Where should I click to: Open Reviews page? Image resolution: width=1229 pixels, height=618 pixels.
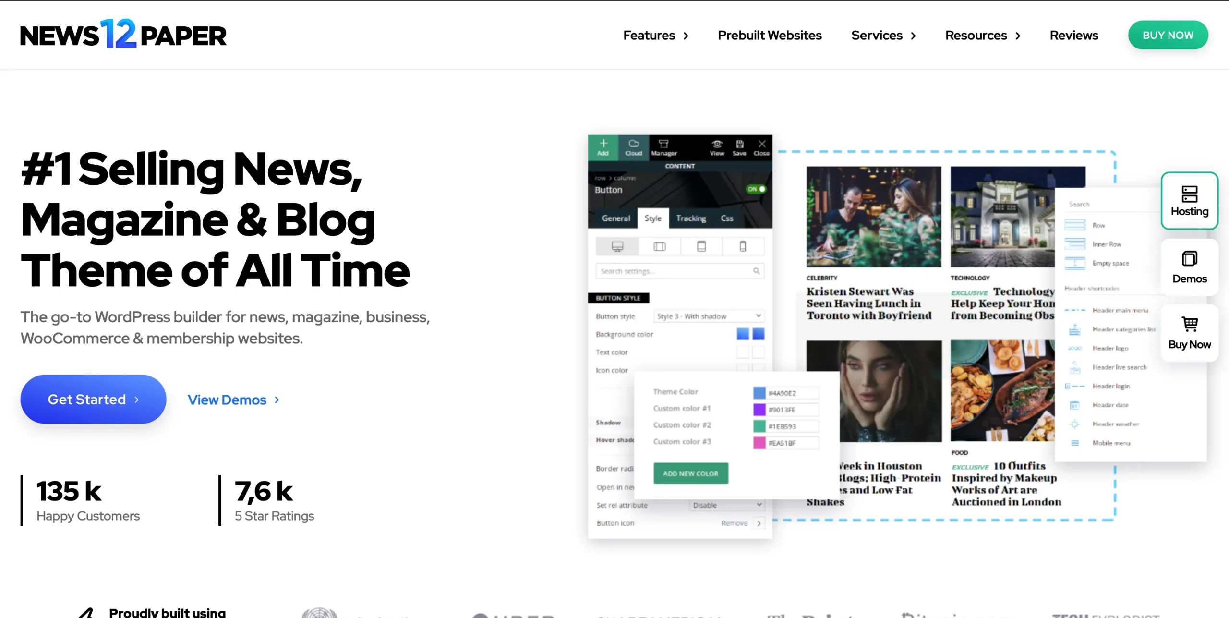click(1074, 36)
